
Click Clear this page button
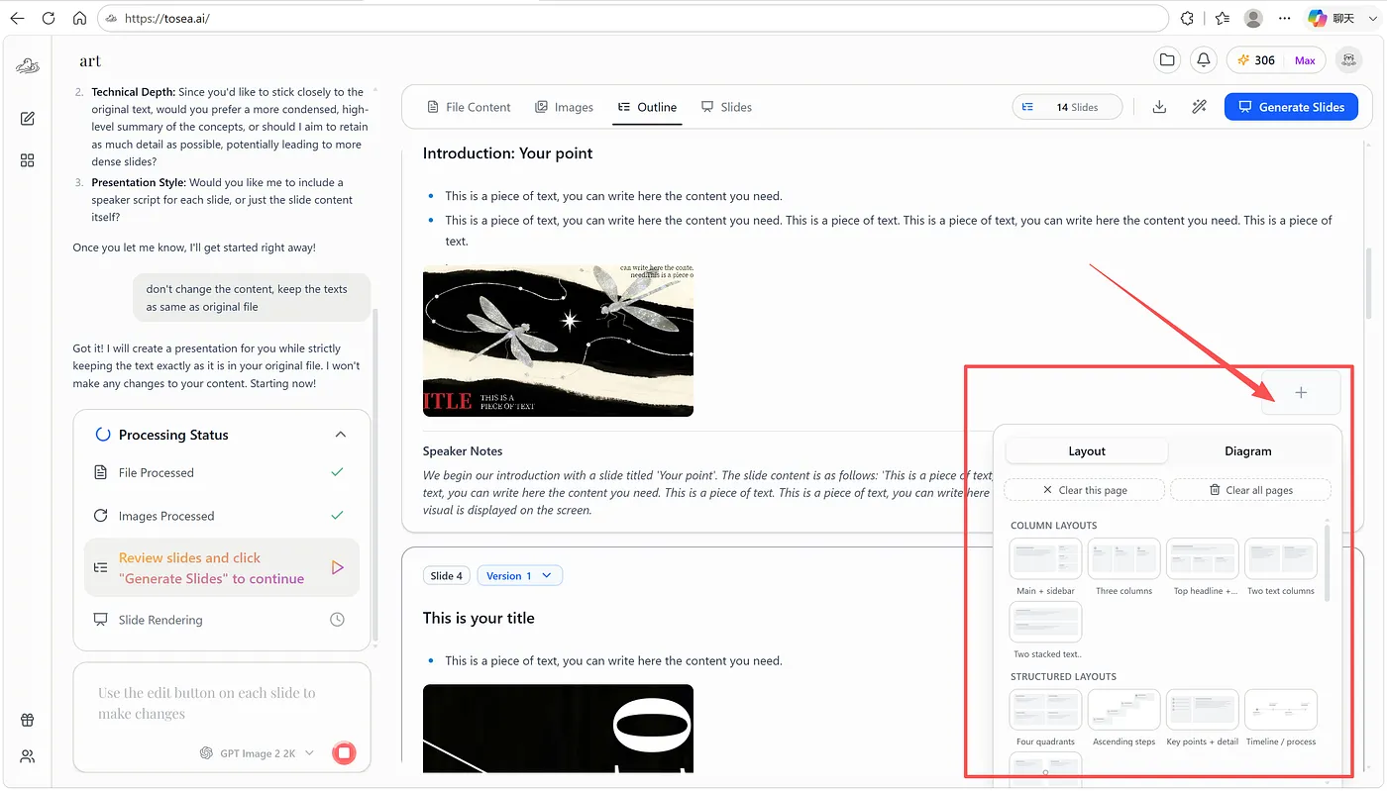pyautogui.click(x=1084, y=490)
